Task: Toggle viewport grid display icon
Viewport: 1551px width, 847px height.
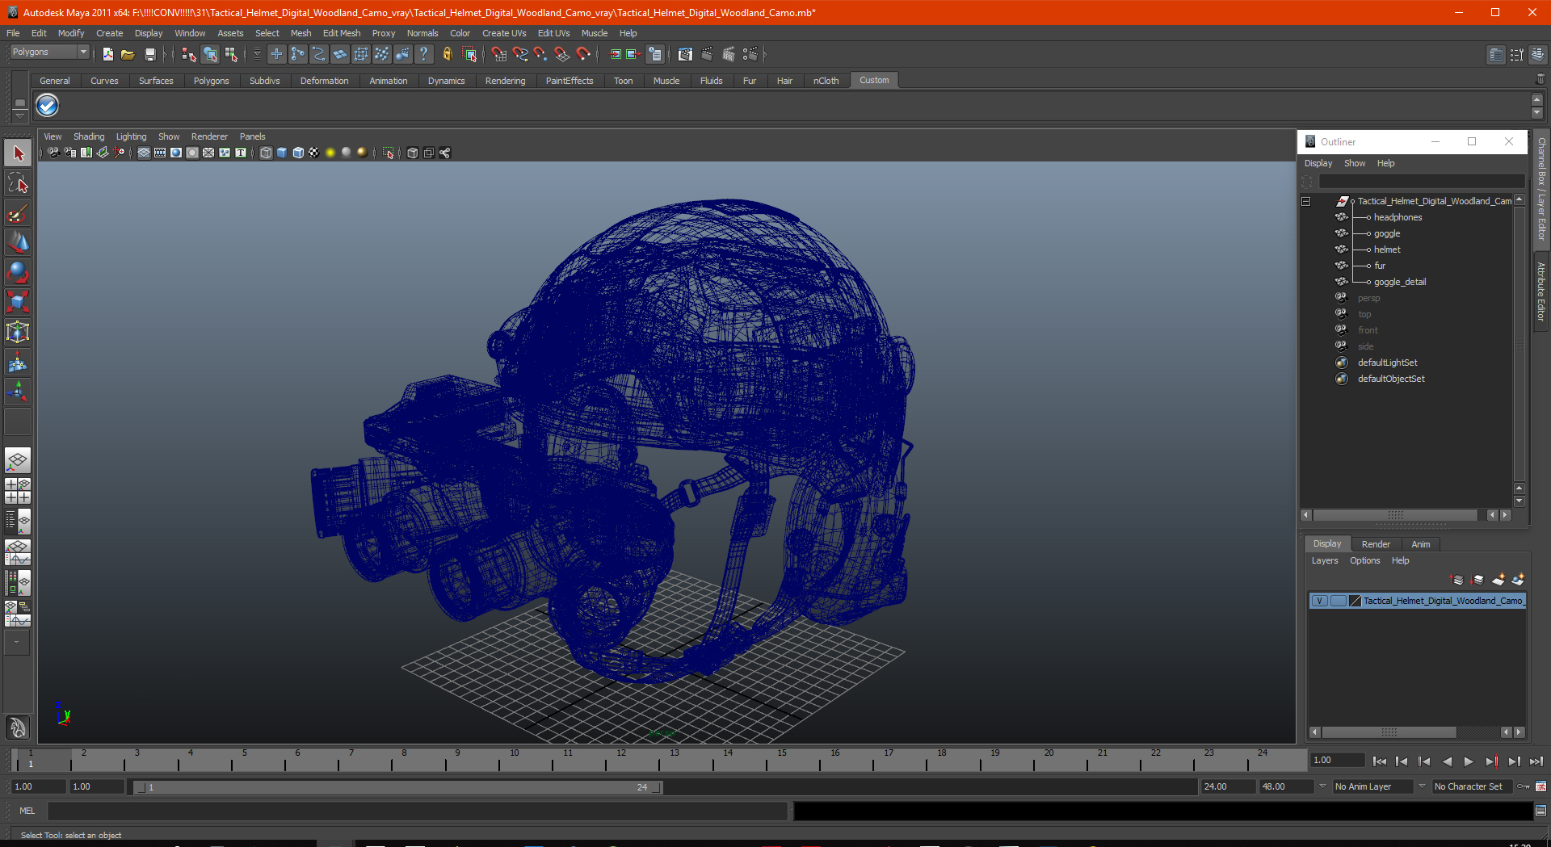Action: (x=144, y=153)
